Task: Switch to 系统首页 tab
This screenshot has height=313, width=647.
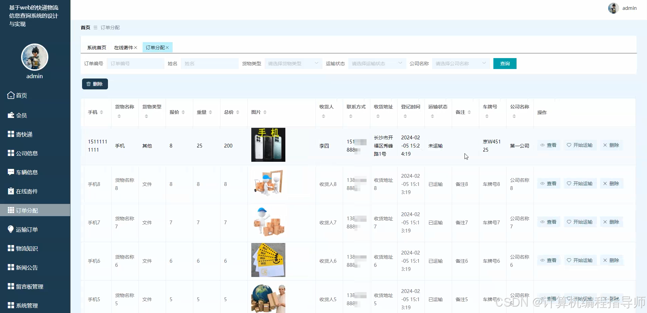Action: [x=97, y=48]
